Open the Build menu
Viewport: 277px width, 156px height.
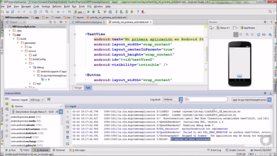[67, 6]
